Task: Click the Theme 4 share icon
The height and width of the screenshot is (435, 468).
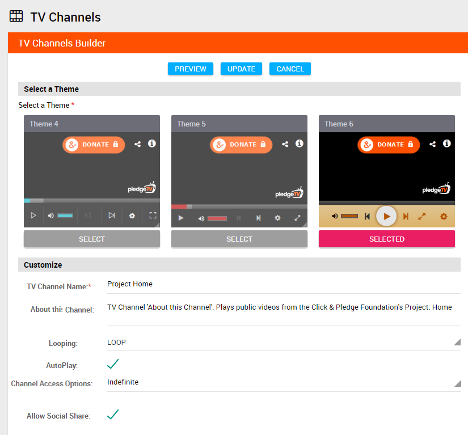Action: pyautogui.click(x=138, y=144)
